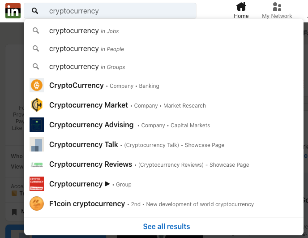Click Cryptocurrency Talk placeholder logo
Image resolution: width=308 pixels, height=238 pixels.
tap(37, 144)
